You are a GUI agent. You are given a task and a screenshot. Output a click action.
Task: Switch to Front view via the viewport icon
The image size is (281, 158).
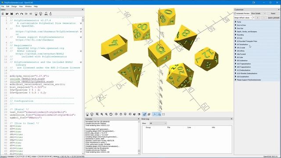134,114
